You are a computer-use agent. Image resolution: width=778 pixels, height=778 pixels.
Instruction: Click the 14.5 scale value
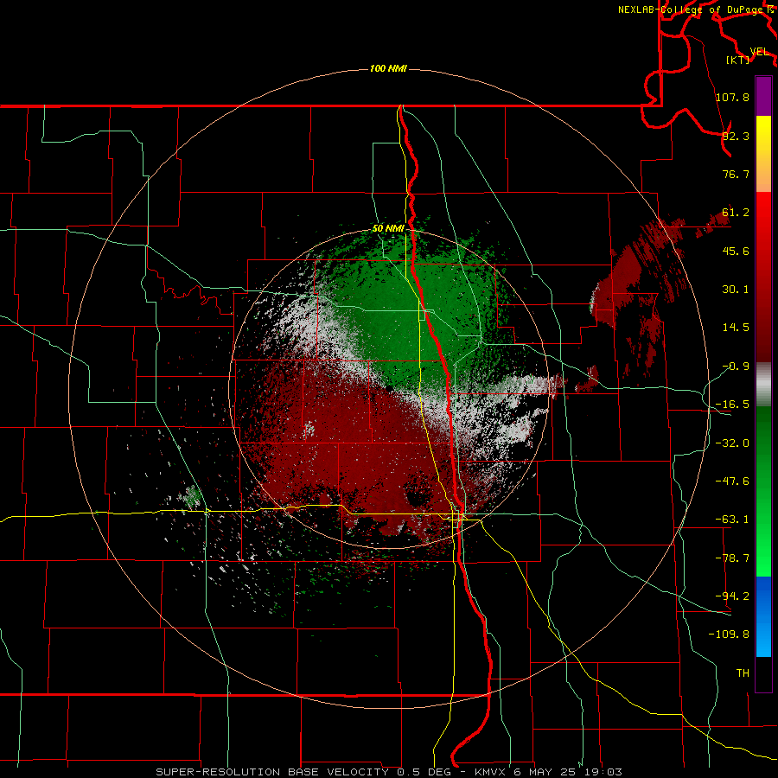coord(736,328)
